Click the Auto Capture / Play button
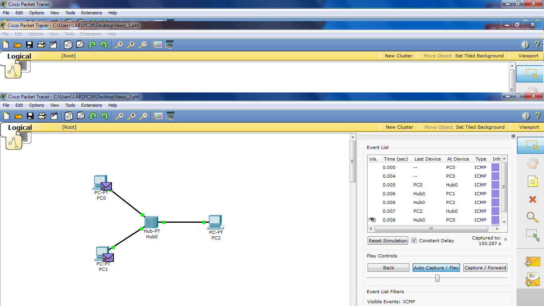This screenshot has width=544, height=306. coord(436,268)
